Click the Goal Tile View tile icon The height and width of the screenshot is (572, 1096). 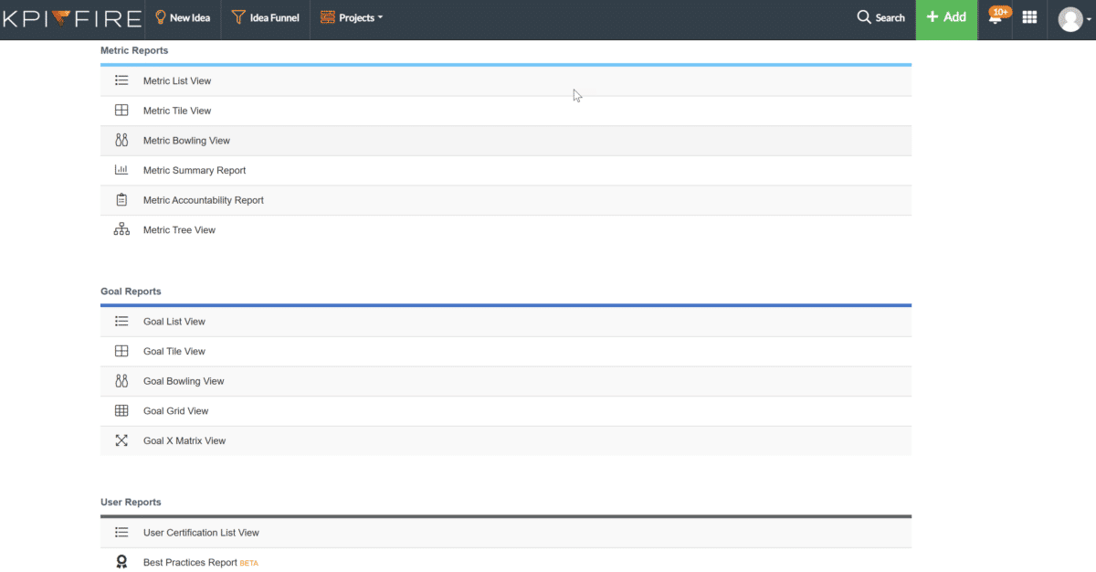[121, 351]
